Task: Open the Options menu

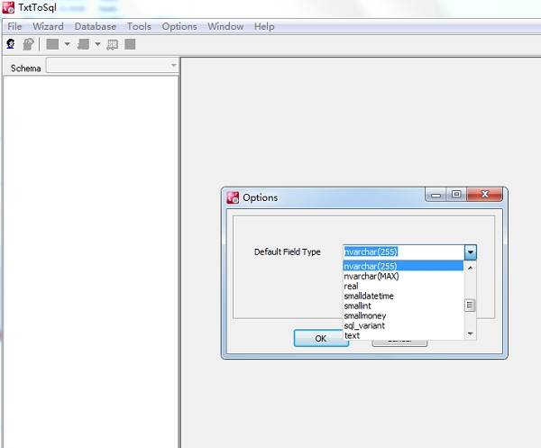Action: [x=179, y=26]
